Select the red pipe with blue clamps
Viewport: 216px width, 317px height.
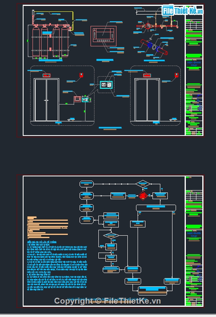[154, 47]
